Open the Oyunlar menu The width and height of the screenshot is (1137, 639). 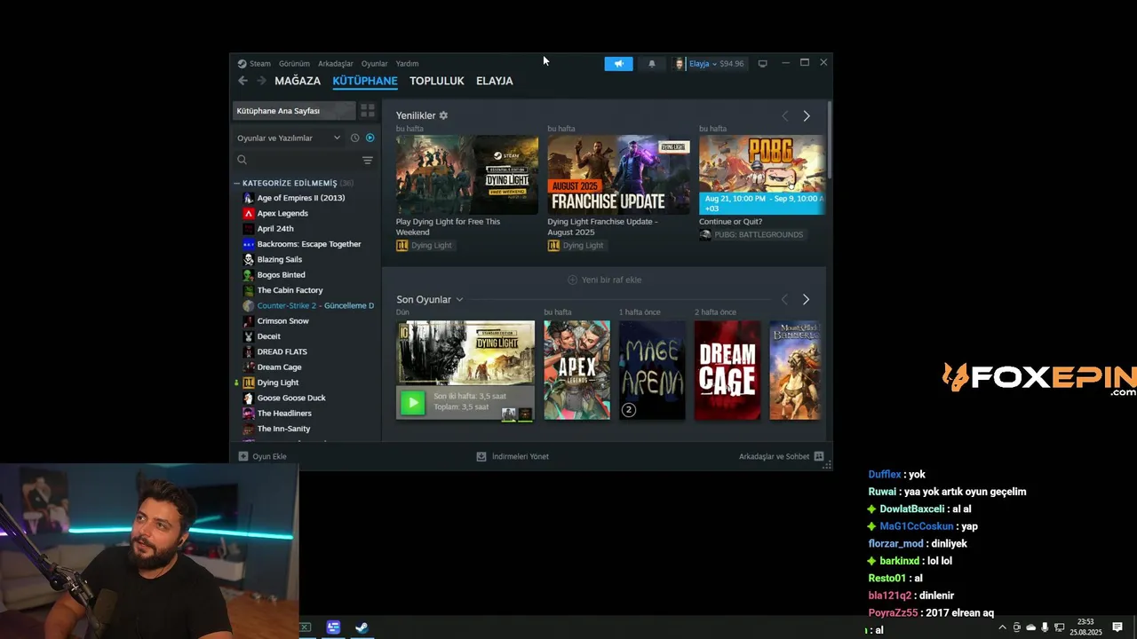(375, 64)
